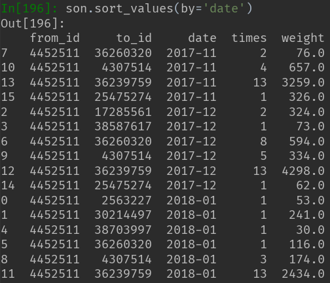
Task: Click the son.sort_values command text
Action: tap(119, 9)
